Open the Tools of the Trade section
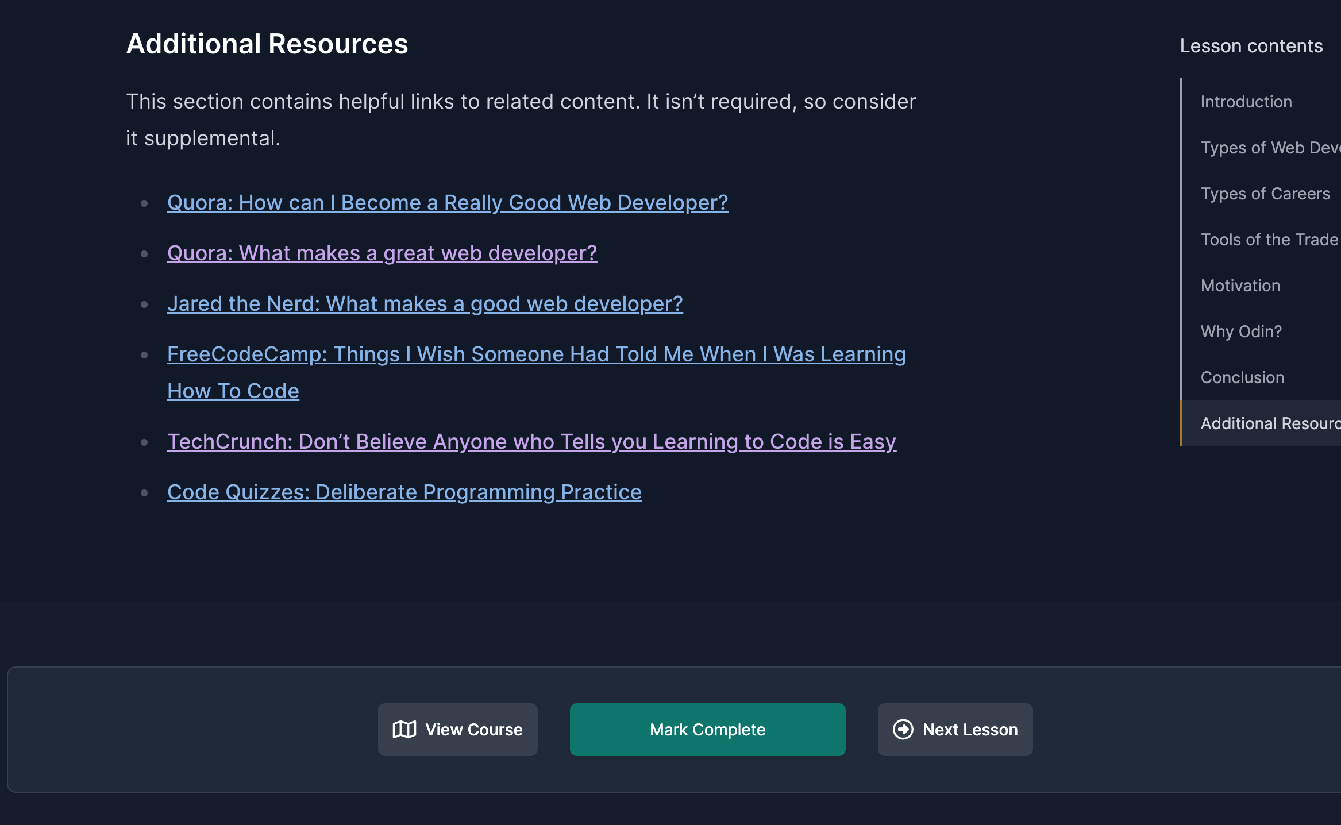1341x825 pixels. pos(1269,240)
